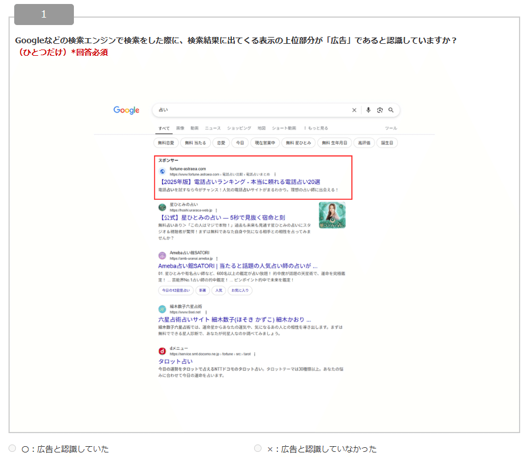Click the スポンサー label text

click(168, 160)
